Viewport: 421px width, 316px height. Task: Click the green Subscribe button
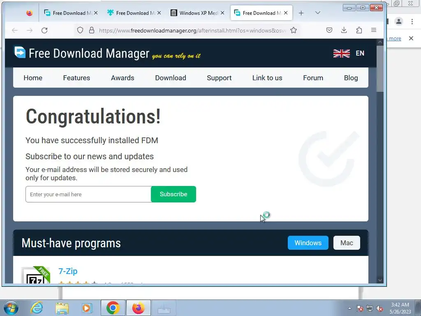click(173, 194)
